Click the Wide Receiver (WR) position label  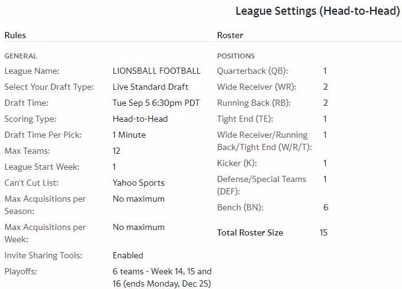tap(257, 87)
